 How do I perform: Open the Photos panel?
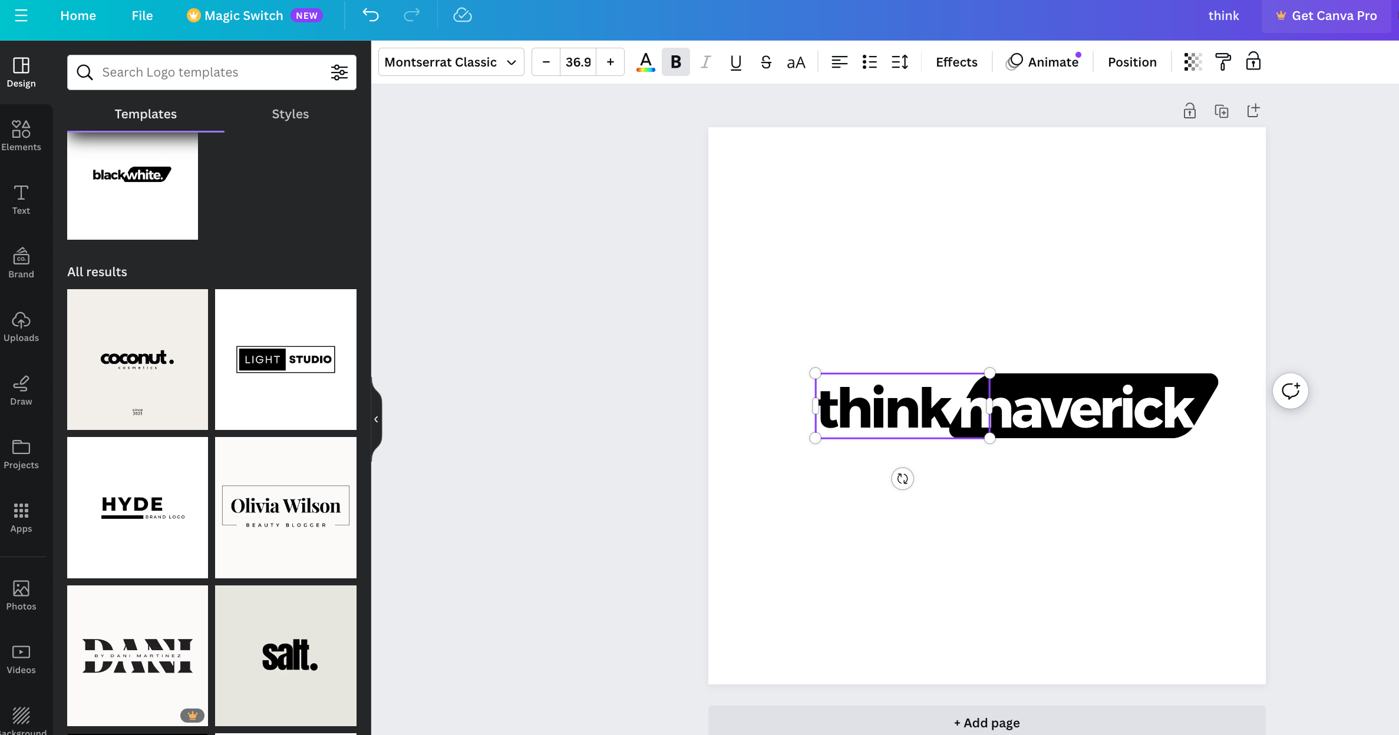[x=21, y=595]
